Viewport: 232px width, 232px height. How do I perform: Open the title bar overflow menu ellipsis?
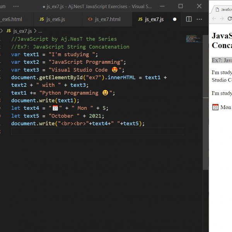(x=16, y=6)
